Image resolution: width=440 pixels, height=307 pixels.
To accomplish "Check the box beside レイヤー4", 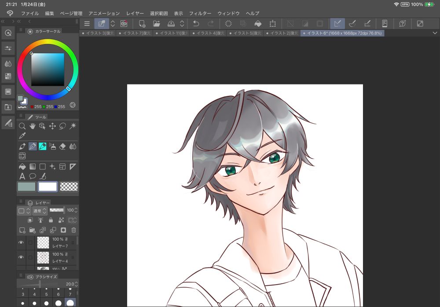I will (30, 257).
